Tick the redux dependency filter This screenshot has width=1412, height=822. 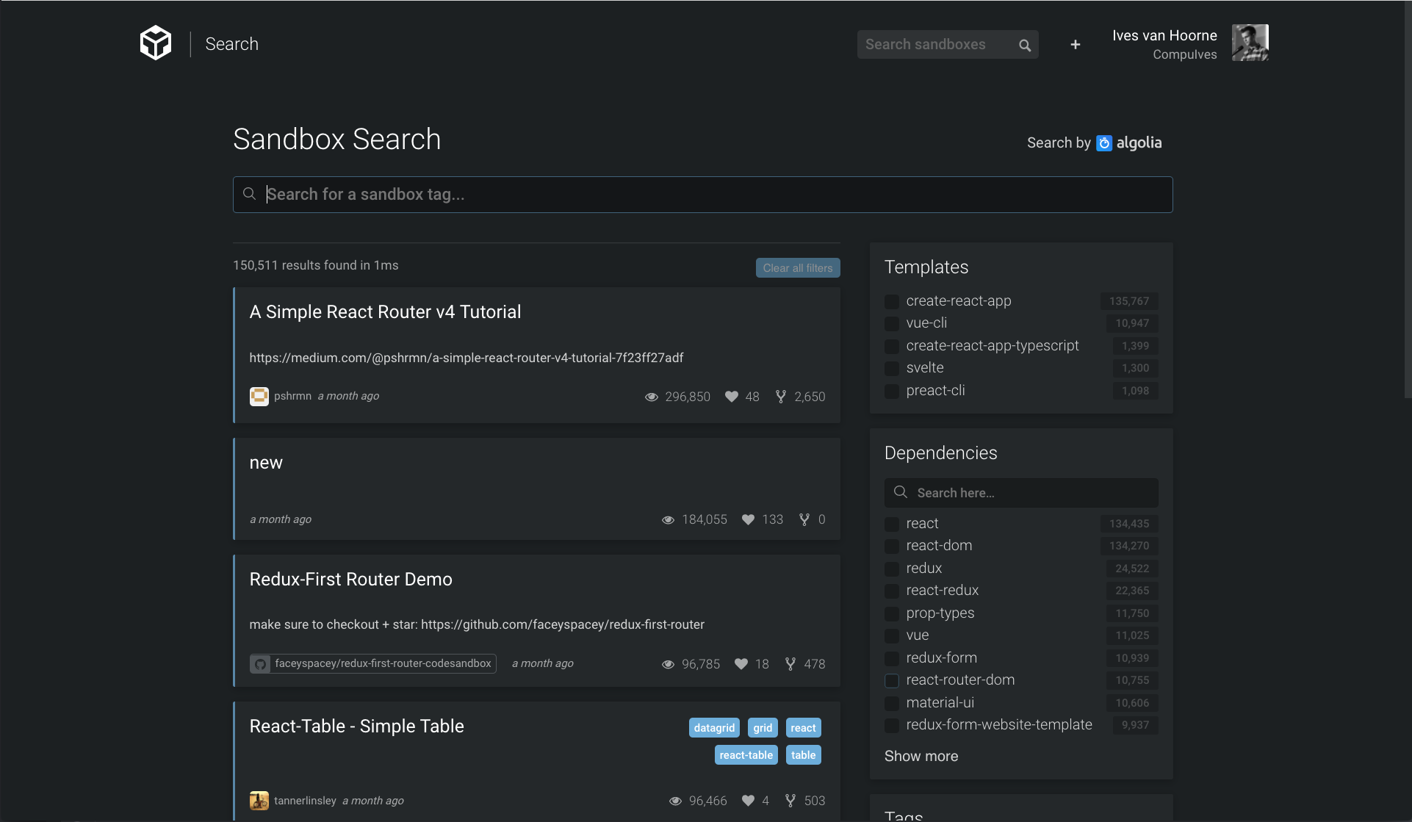[x=892, y=569]
